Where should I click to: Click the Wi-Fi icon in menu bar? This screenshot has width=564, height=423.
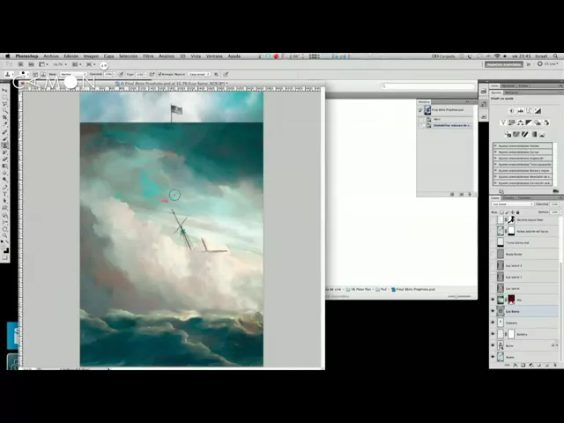[497, 56]
